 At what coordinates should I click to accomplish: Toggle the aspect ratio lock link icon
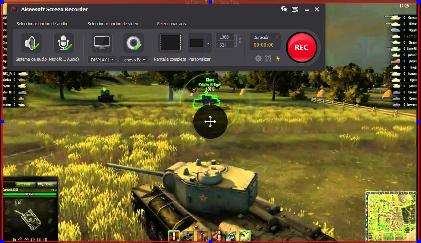[x=240, y=41]
